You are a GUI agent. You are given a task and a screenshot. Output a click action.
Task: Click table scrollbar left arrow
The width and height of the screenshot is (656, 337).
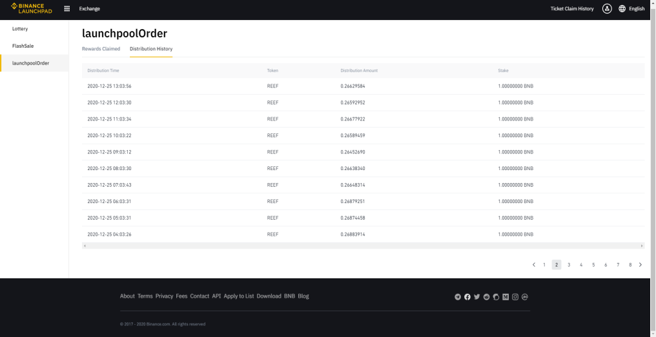[x=85, y=246]
